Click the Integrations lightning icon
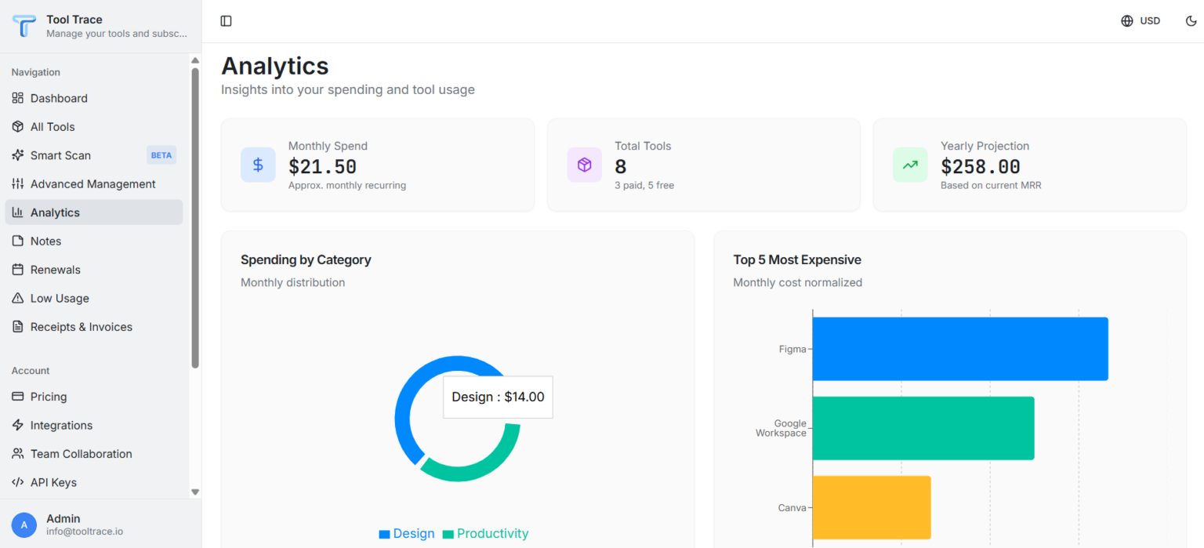Viewport: 1204px width, 548px height. [18, 426]
